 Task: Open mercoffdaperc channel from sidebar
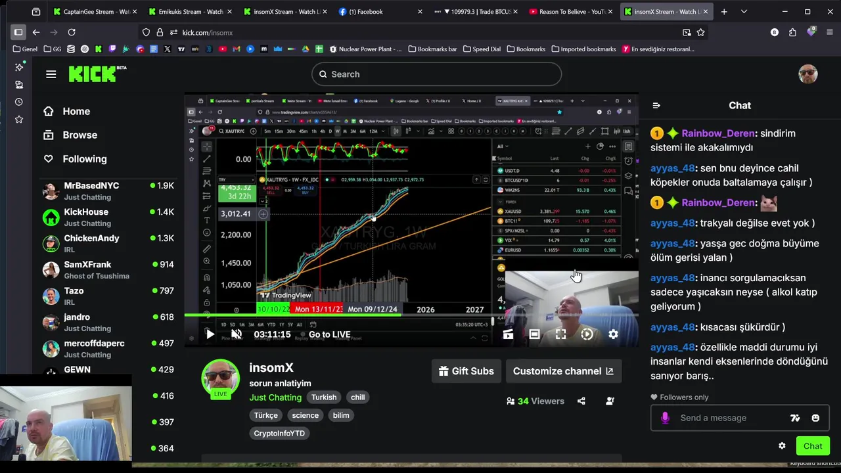pos(108,348)
